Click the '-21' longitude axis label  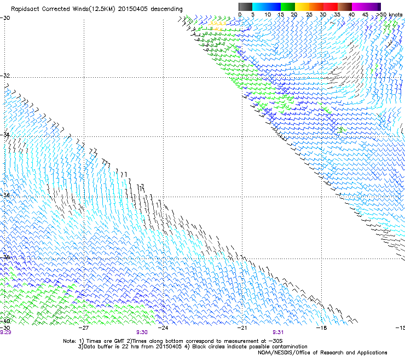pyautogui.click(x=242, y=328)
